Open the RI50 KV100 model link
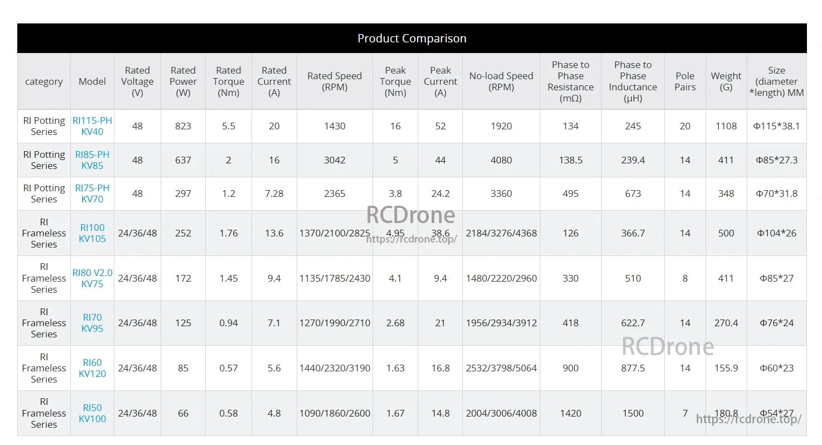822x445 pixels. coord(92,413)
